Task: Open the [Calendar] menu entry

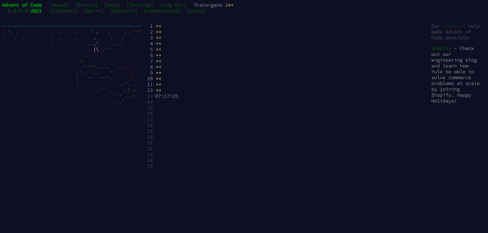Action: 64,11
